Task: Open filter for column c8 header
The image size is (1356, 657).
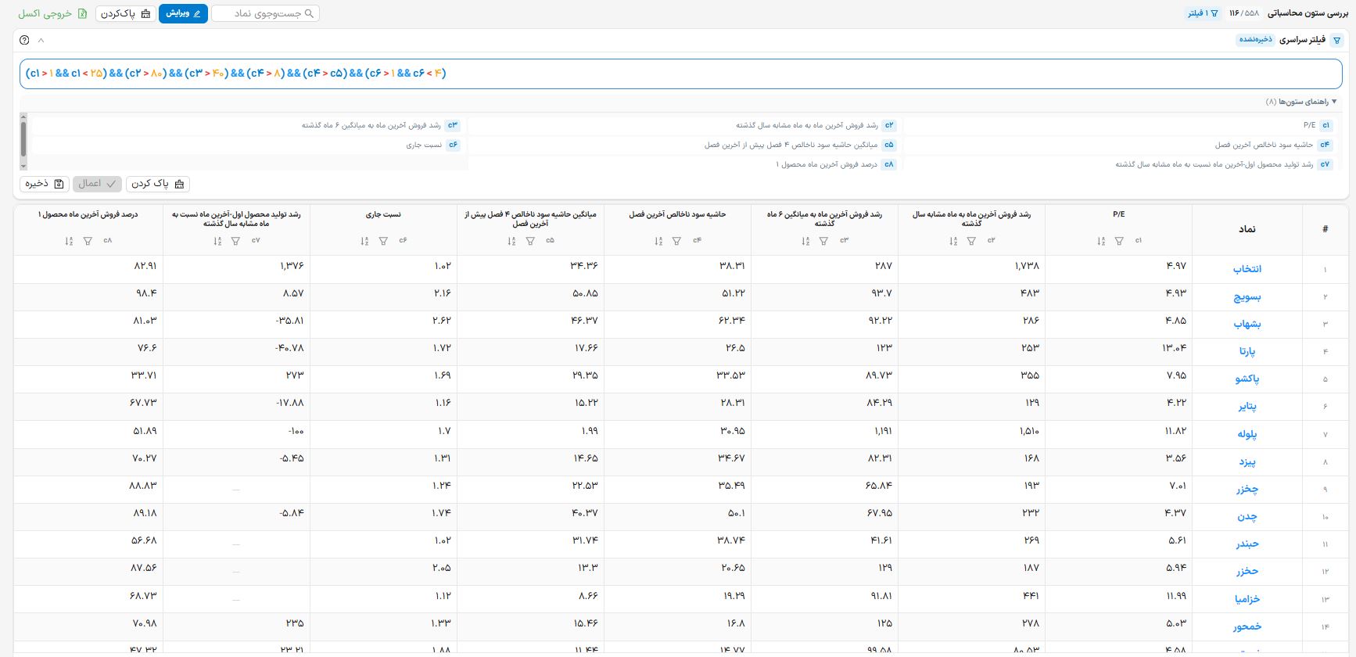Action: pos(88,241)
